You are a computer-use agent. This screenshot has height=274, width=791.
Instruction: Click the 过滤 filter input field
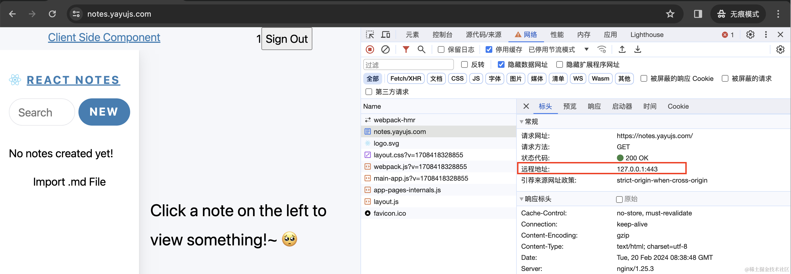tap(408, 65)
